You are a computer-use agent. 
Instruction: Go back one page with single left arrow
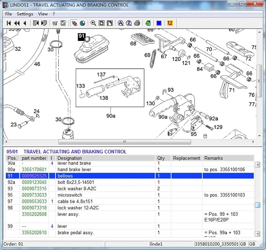(x=25, y=23)
